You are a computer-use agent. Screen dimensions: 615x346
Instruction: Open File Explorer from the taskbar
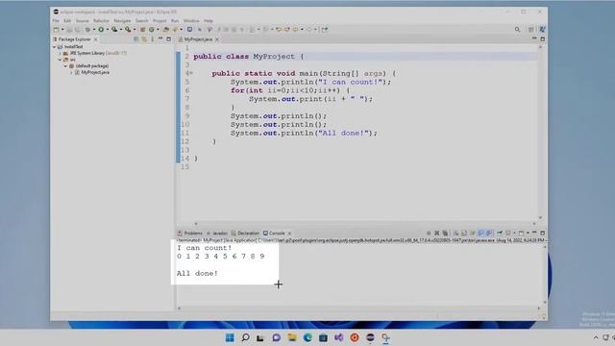click(292, 337)
